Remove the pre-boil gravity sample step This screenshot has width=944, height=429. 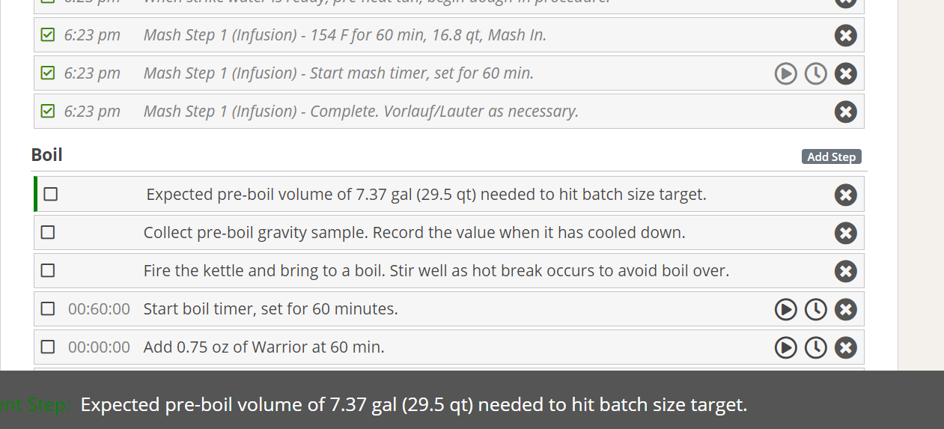[x=845, y=233]
